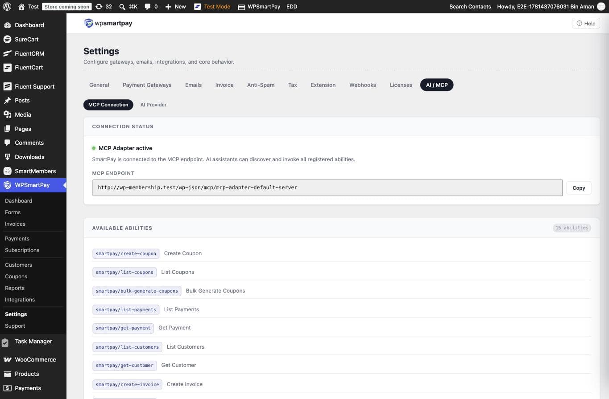The image size is (609, 399).
Task: Click the Payments icon at sidebar bottom
Action: (7, 388)
